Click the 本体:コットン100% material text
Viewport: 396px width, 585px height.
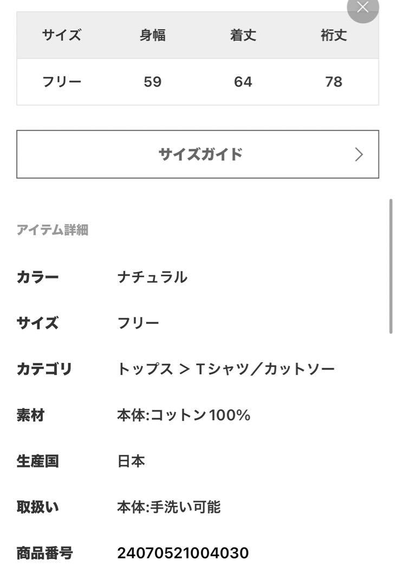point(184,415)
